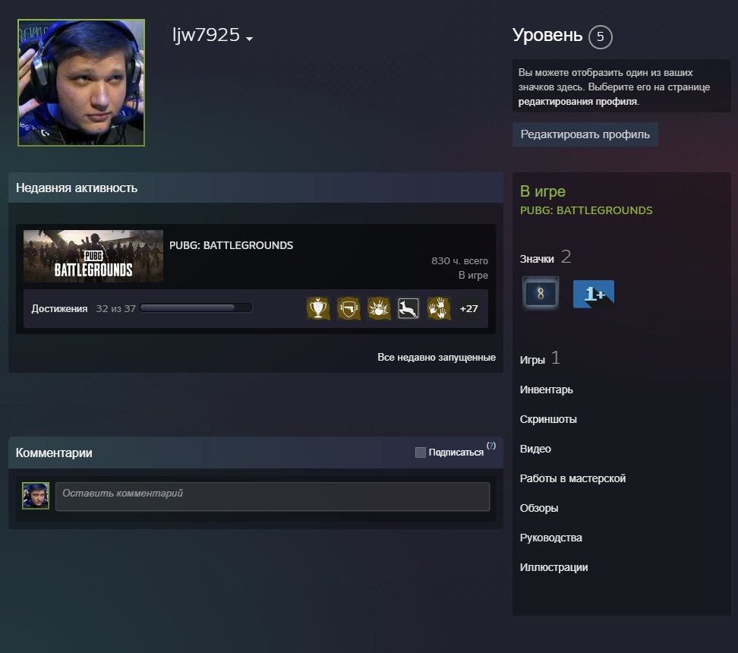The width and height of the screenshot is (738, 653).
Task: Click the achievements progress bar
Action: pos(196,308)
